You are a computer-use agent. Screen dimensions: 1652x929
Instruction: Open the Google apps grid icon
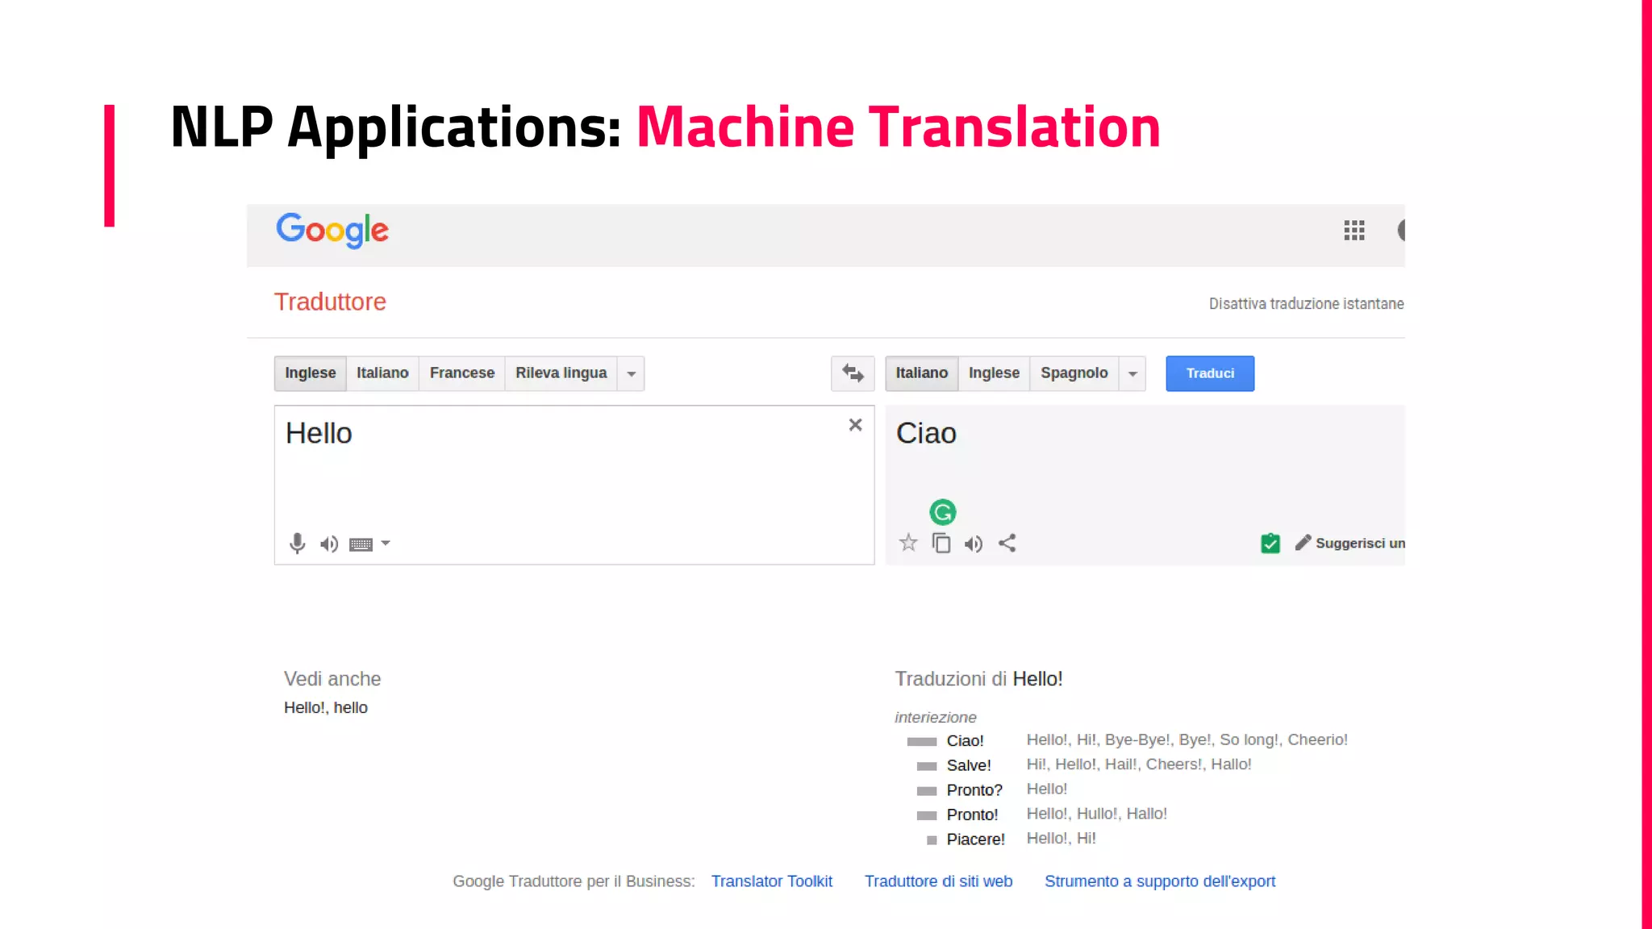(1354, 231)
